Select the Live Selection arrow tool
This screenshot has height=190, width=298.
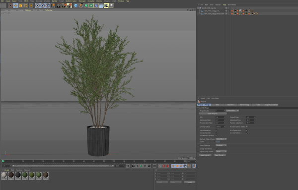click(10, 5)
